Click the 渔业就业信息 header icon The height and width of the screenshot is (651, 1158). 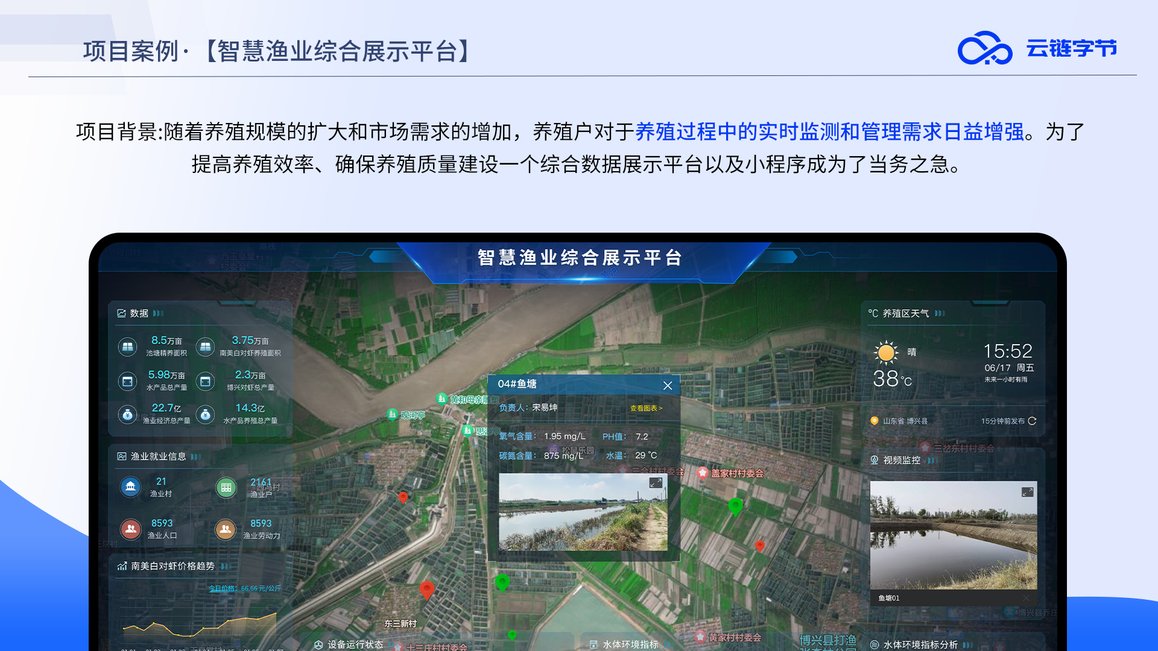coord(122,456)
